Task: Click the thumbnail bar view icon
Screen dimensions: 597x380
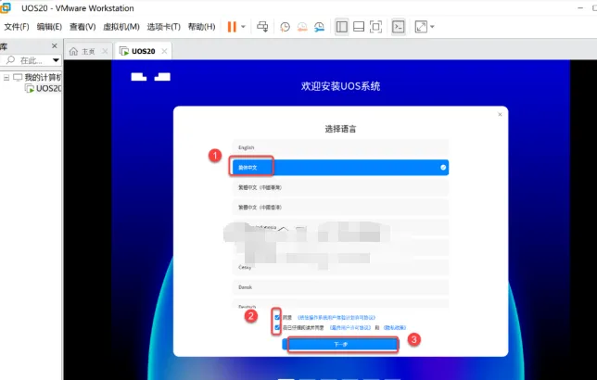Action: click(359, 27)
